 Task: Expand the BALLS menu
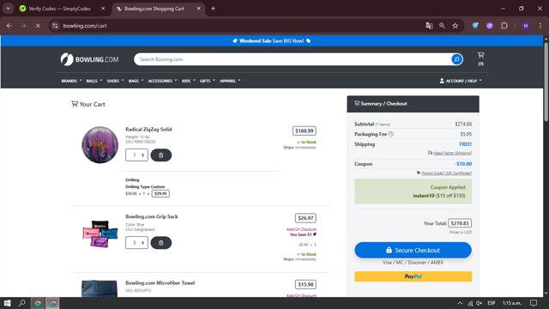[x=94, y=81]
